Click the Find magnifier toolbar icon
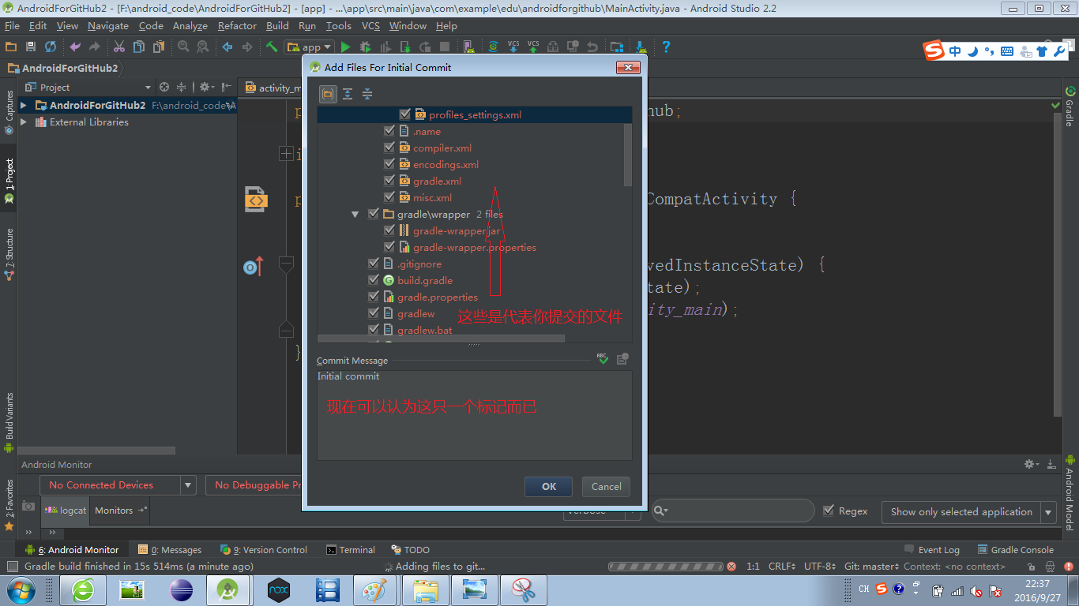The image size is (1079, 606). [183, 47]
